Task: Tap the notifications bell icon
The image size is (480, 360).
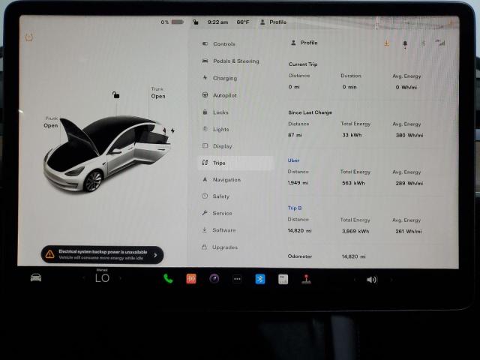Action: pyautogui.click(x=405, y=43)
